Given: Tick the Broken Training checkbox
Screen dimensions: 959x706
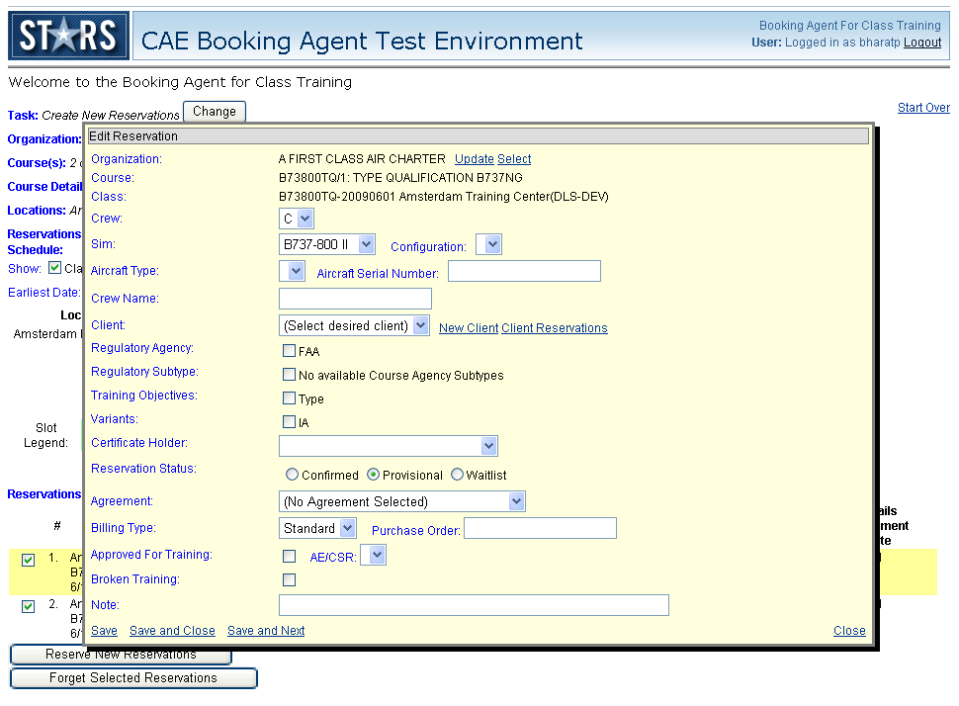Looking at the screenshot, I should (x=289, y=580).
